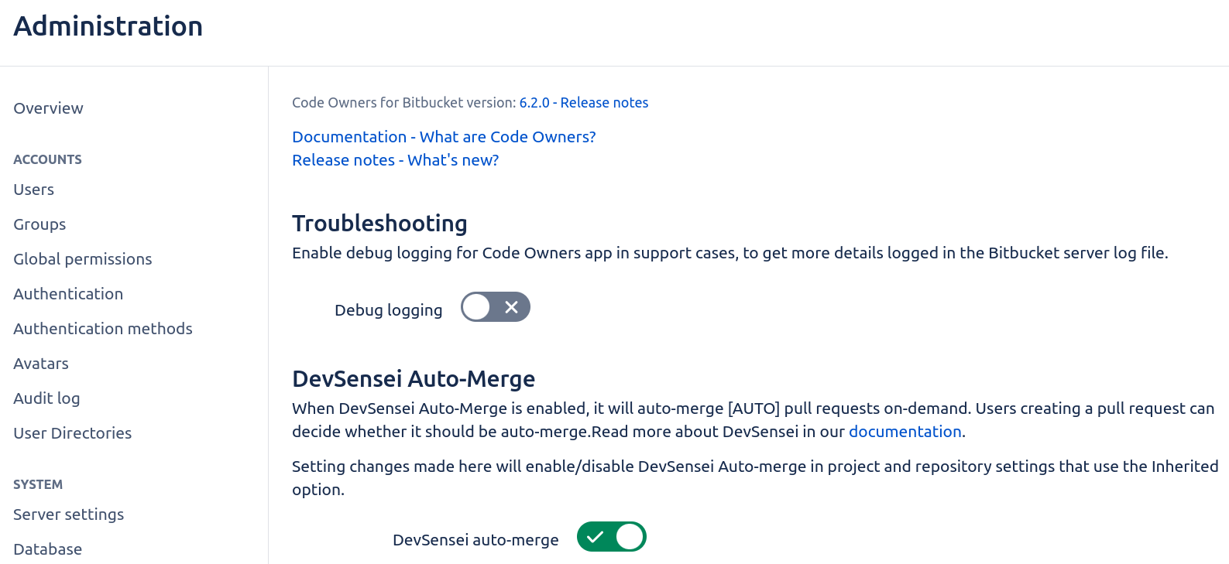
Task: Open Users under Accounts
Action: coord(33,190)
